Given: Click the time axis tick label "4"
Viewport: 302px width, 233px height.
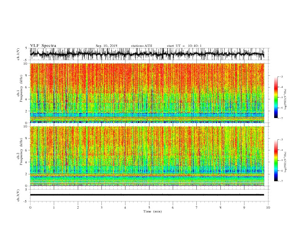Looking at the screenshot, I should click(125, 207).
